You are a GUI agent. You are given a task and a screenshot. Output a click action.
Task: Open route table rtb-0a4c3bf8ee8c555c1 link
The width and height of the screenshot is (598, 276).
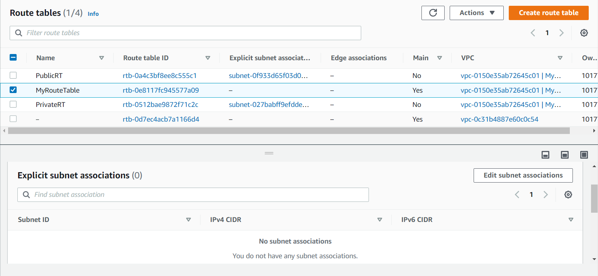pos(160,76)
